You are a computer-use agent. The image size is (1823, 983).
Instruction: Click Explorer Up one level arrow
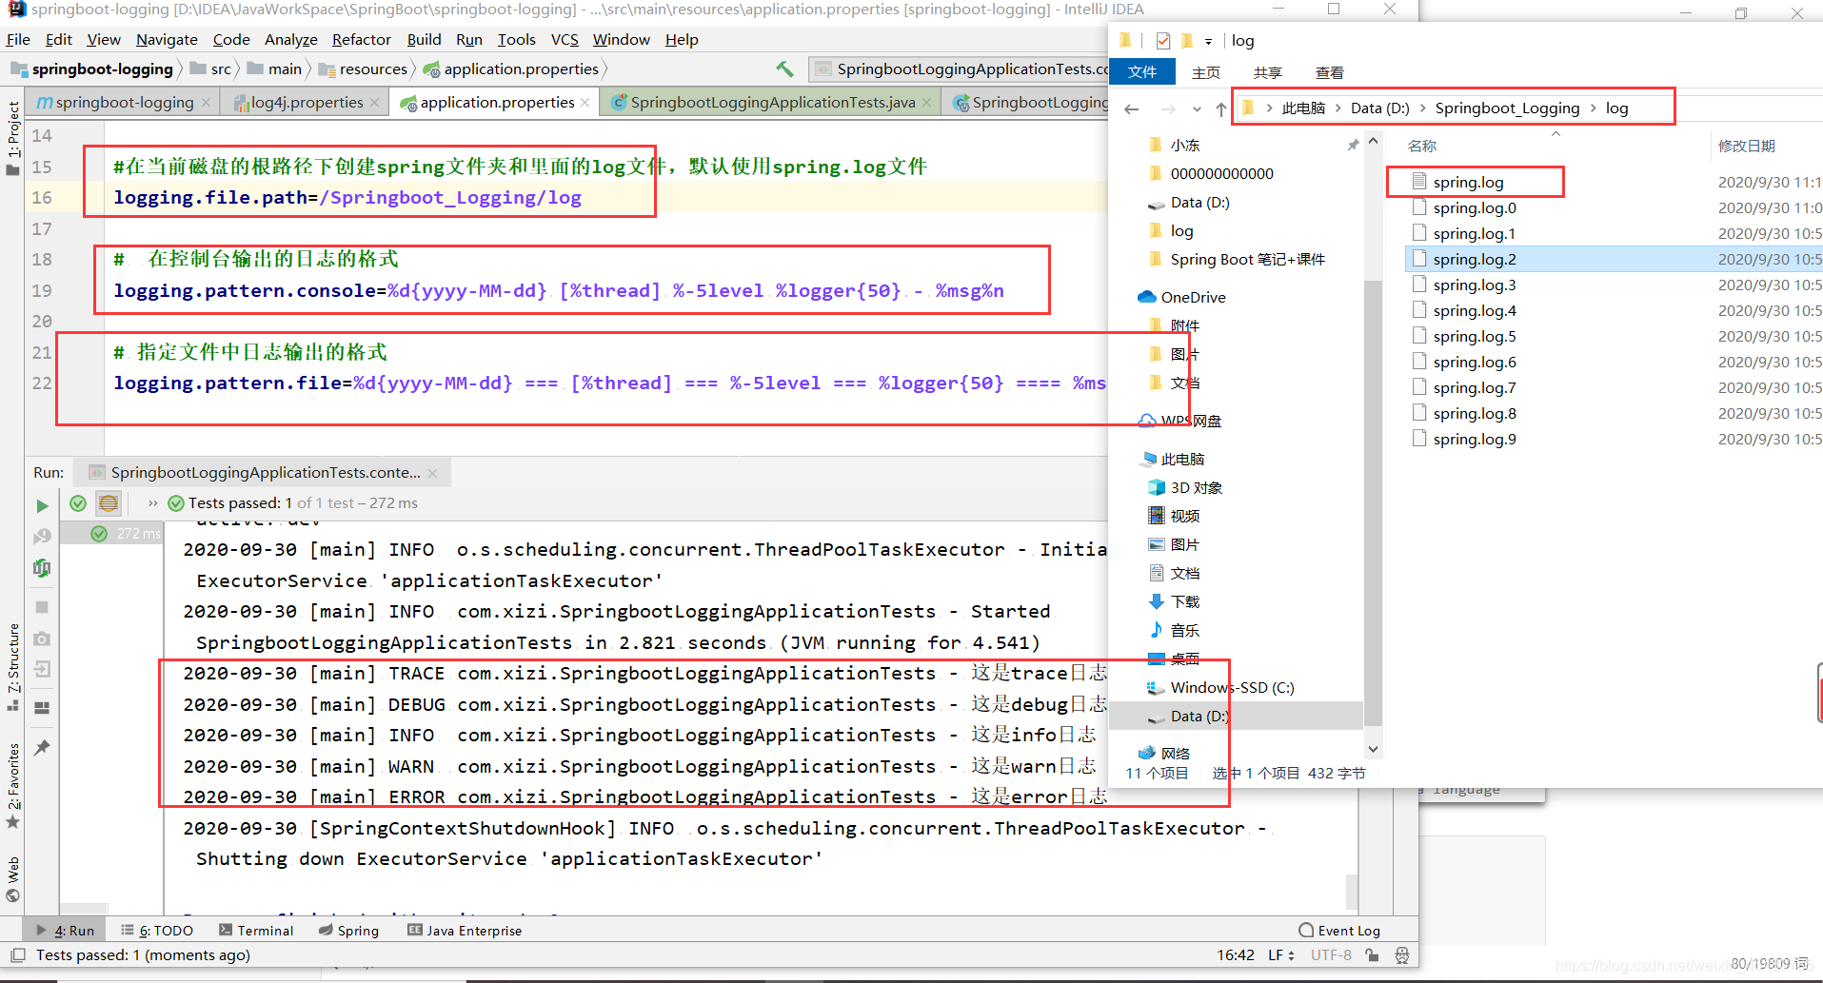1221,109
